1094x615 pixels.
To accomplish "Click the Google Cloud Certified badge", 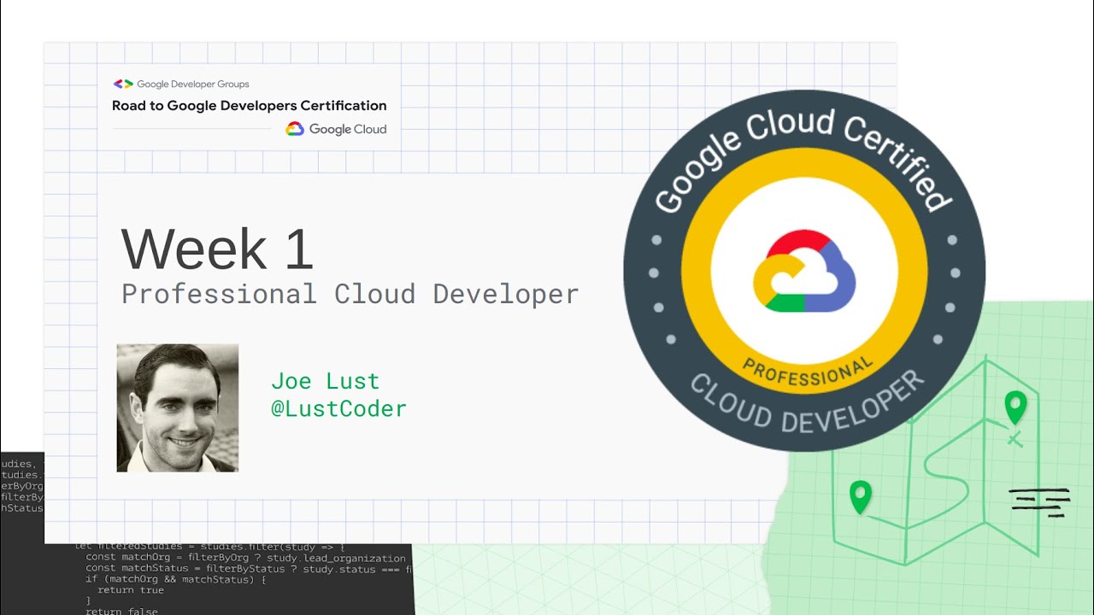I will click(x=804, y=271).
